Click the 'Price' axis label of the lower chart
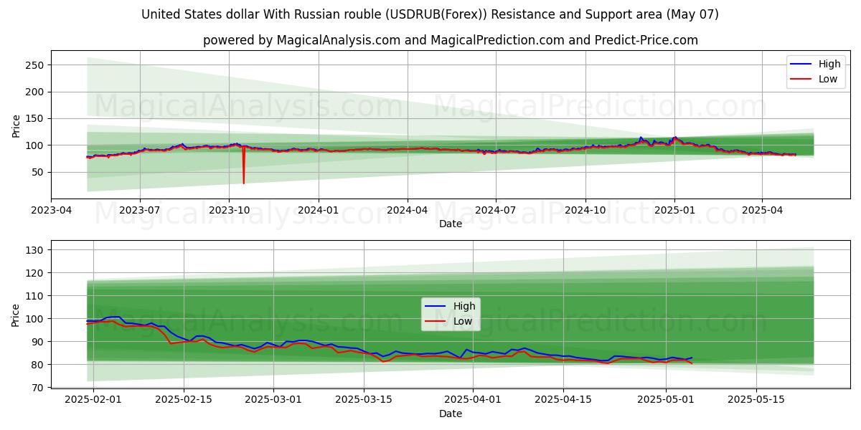This screenshot has width=861, height=430. (17, 314)
